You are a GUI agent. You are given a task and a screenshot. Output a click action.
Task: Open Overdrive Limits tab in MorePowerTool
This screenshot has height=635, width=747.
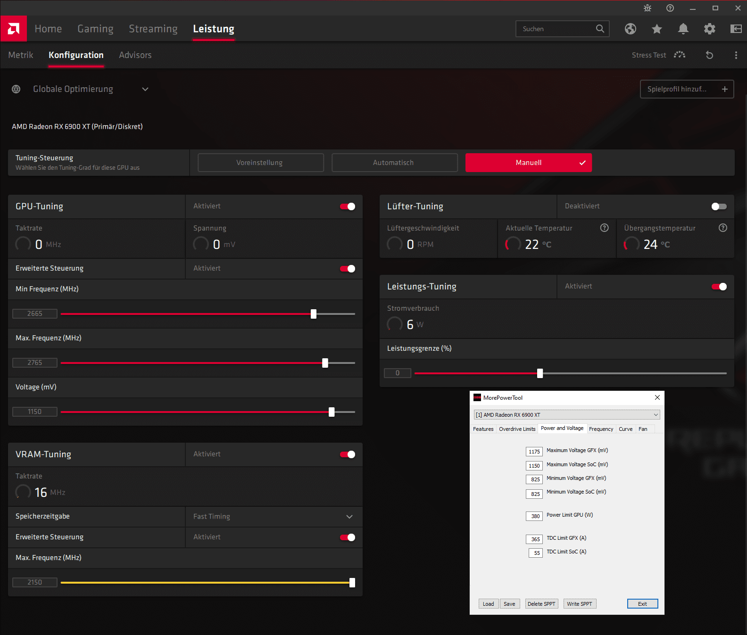517,429
